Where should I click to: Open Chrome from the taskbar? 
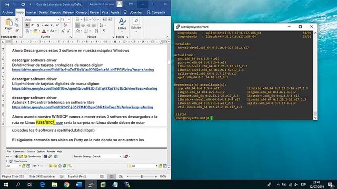click(x=67, y=184)
